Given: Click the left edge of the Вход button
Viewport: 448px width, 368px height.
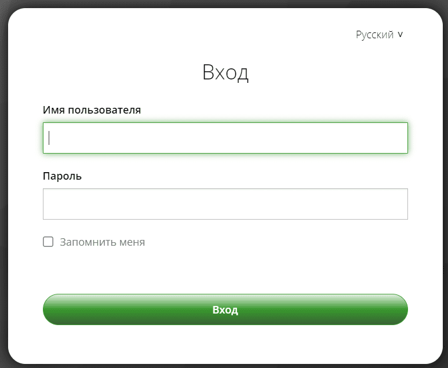Looking at the screenshot, I should click(53, 309).
